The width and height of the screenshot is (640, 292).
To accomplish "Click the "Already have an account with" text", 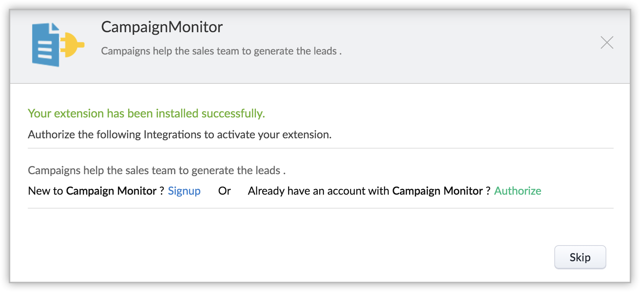I will point(318,191).
